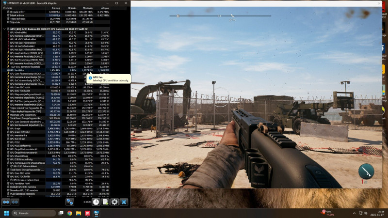Open the Windows Start menu
This screenshot has width=388, height=218.
pyautogui.click(x=7, y=213)
